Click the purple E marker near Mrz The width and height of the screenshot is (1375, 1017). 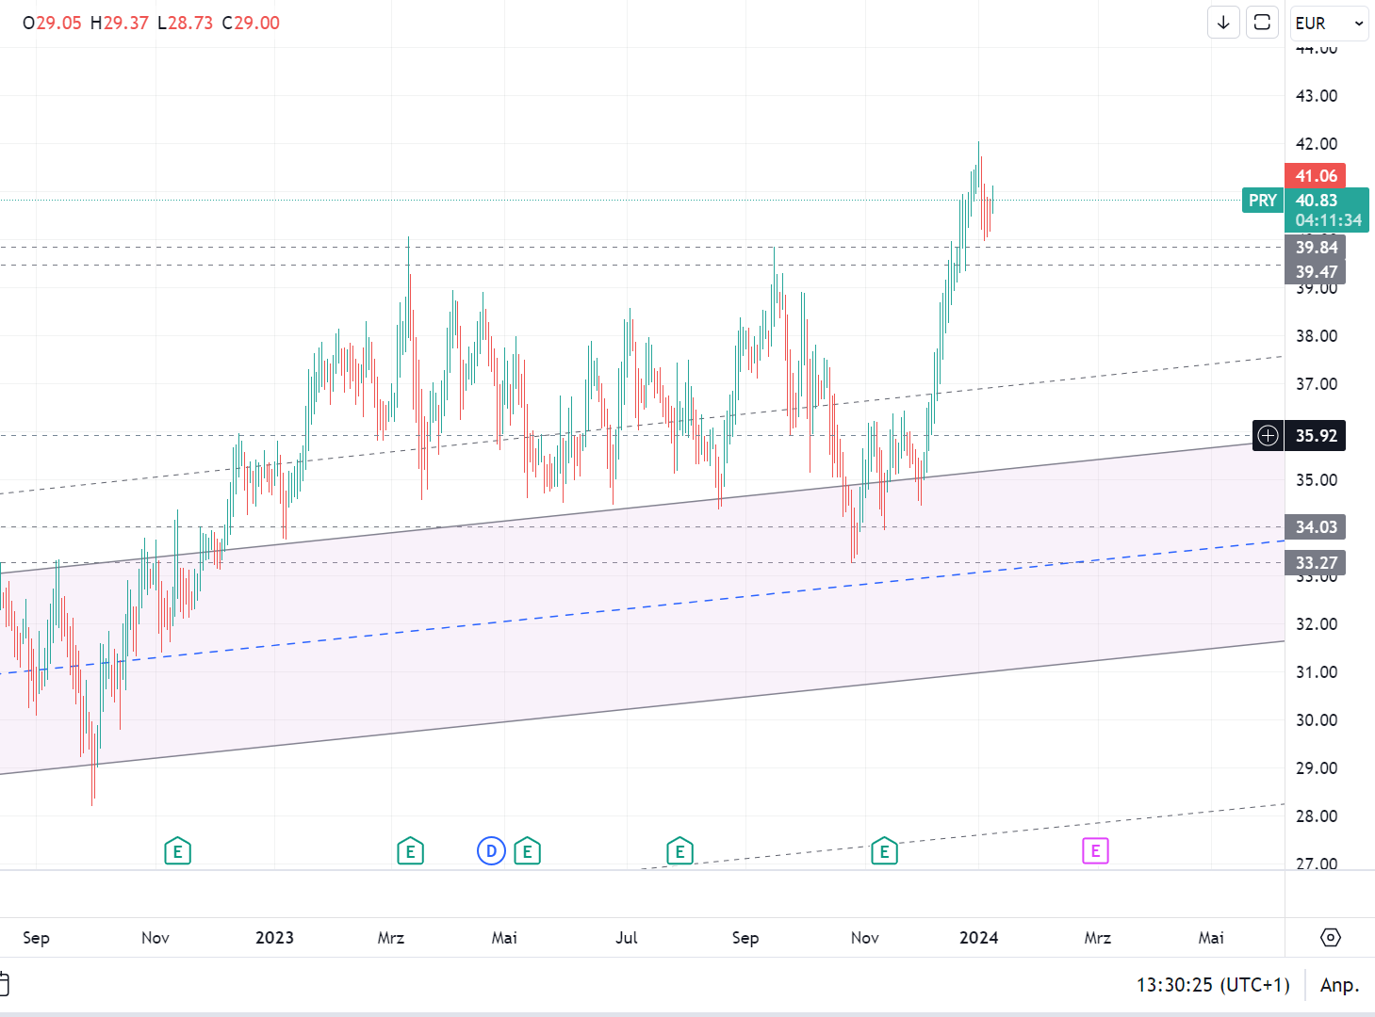(x=1094, y=850)
